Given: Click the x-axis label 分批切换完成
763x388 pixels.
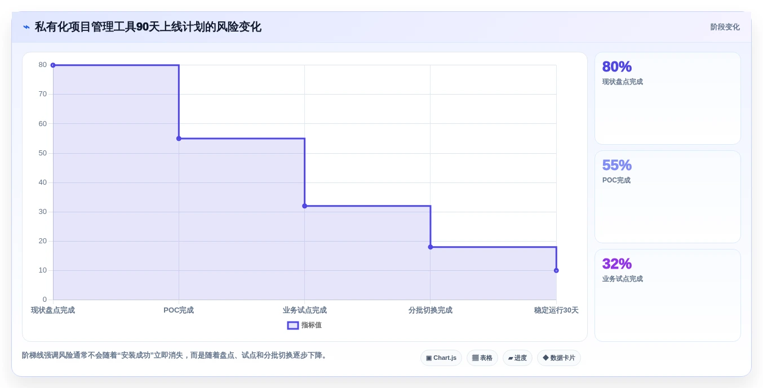Looking at the screenshot, I should pos(431,310).
